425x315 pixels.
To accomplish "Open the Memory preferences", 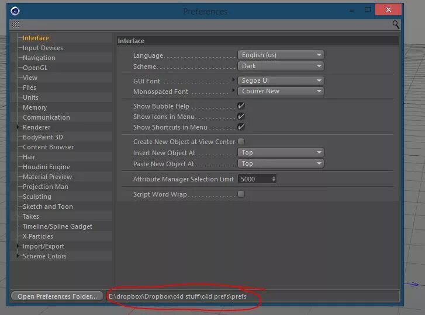I will click(34, 107).
